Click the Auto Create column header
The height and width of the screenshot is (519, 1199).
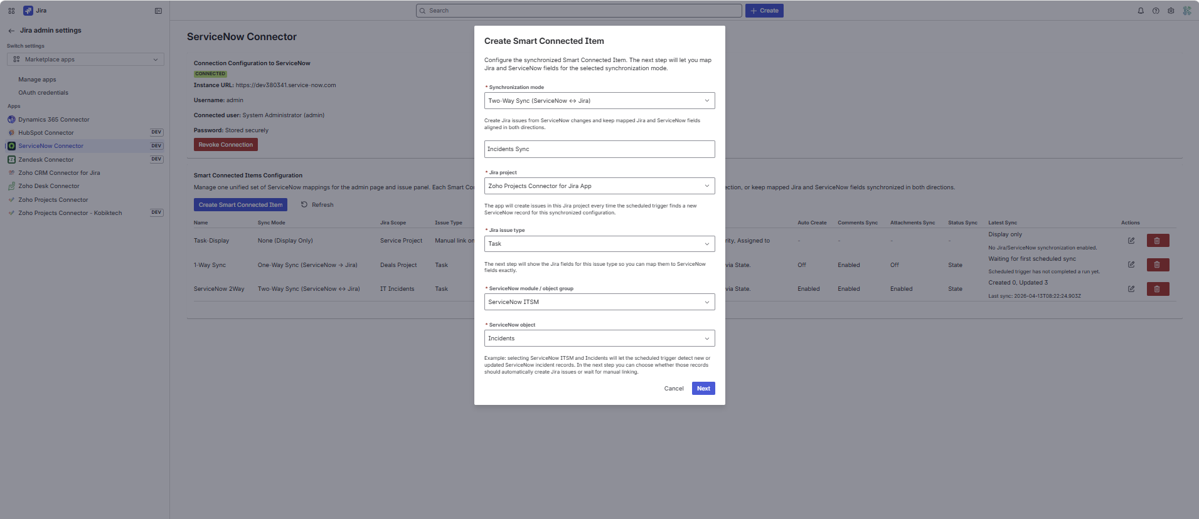812,223
